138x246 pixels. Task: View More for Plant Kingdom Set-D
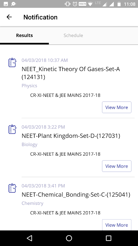(x=117, y=166)
